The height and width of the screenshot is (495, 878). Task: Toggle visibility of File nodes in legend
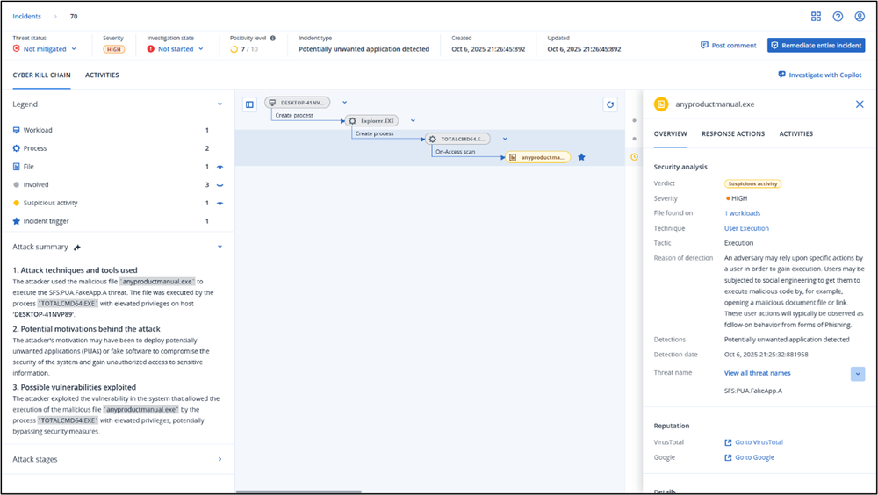pyautogui.click(x=219, y=167)
